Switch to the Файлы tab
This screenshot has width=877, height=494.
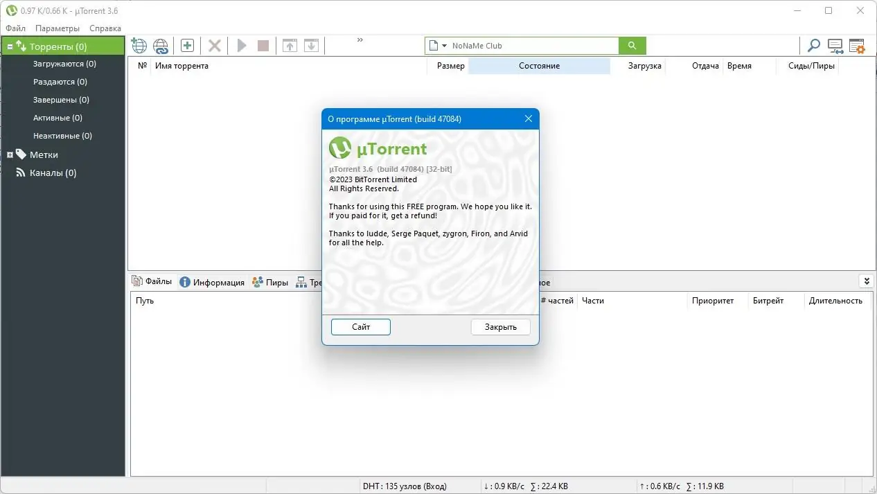click(x=152, y=281)
